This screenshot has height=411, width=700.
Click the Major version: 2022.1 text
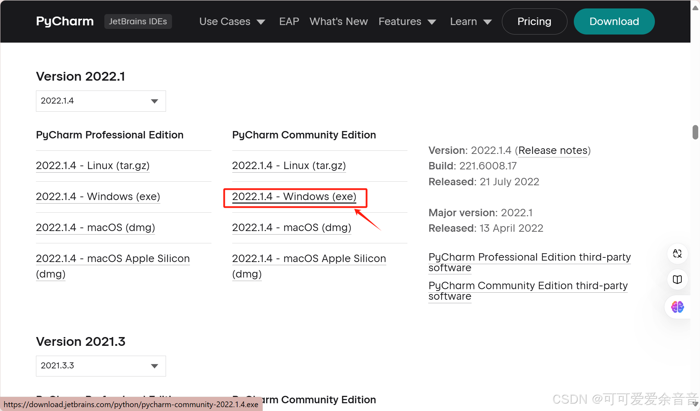click(480, 213)
